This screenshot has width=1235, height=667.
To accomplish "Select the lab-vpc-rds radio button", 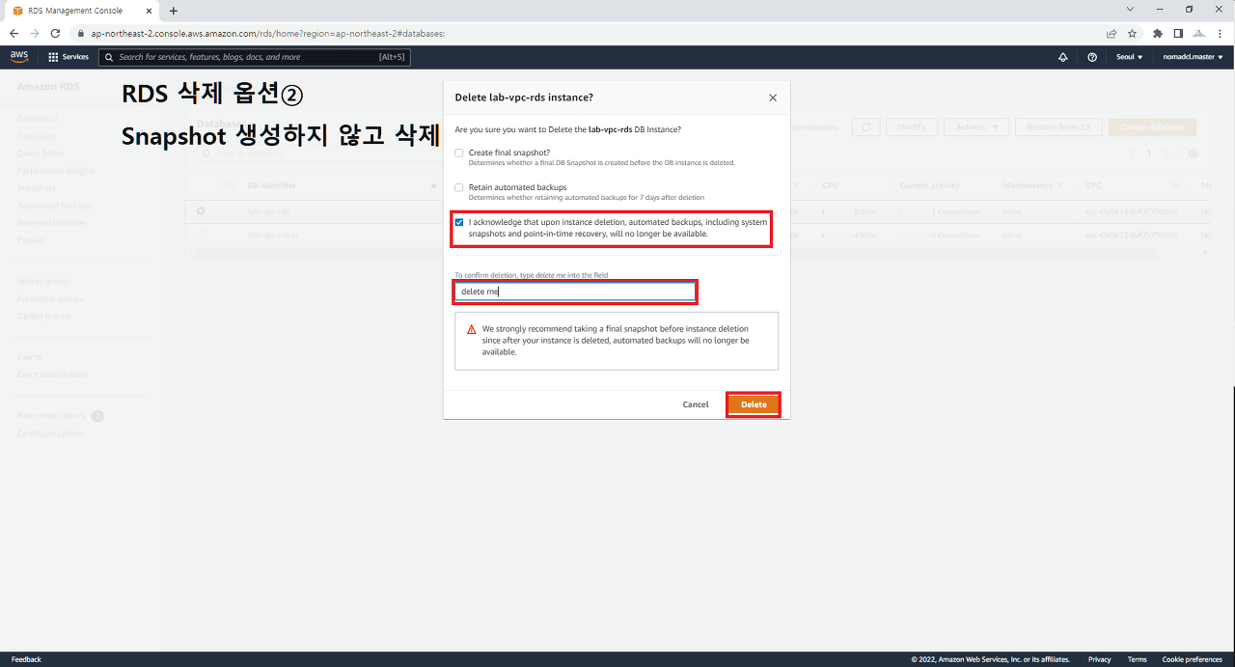I will 201,211.
